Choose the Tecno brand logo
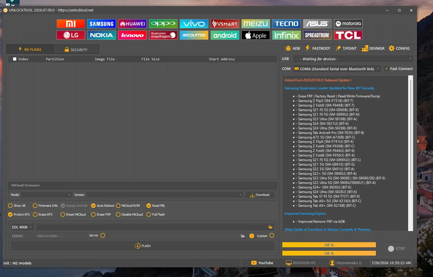The width and height of the screenshot is (433, 277). click(x=287, y=24)
